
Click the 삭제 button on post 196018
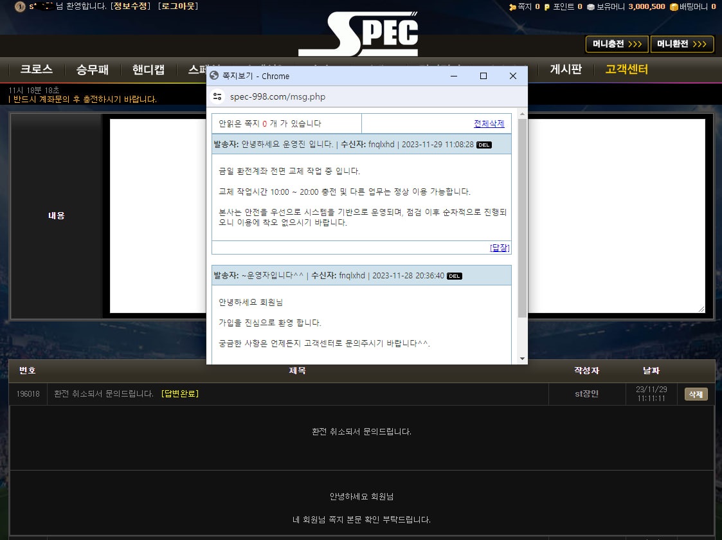pyautogui.click(x=695, y=394)
